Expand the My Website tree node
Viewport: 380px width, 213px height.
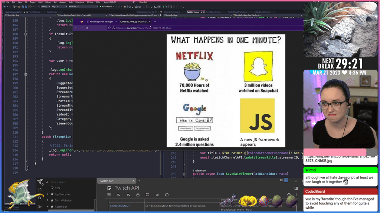(48, 194)
